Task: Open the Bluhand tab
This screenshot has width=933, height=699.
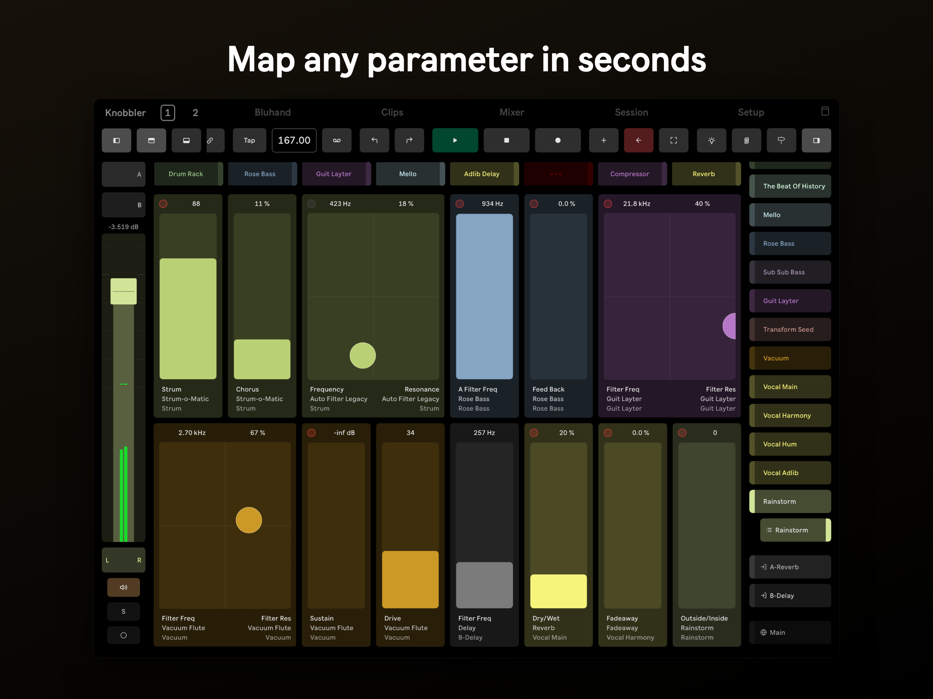Action: (x=273, y=112)
